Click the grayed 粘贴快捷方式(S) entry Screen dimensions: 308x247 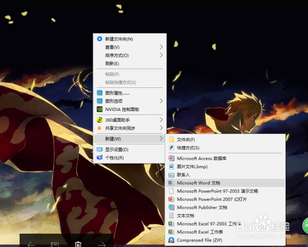[x=130, y=82]
